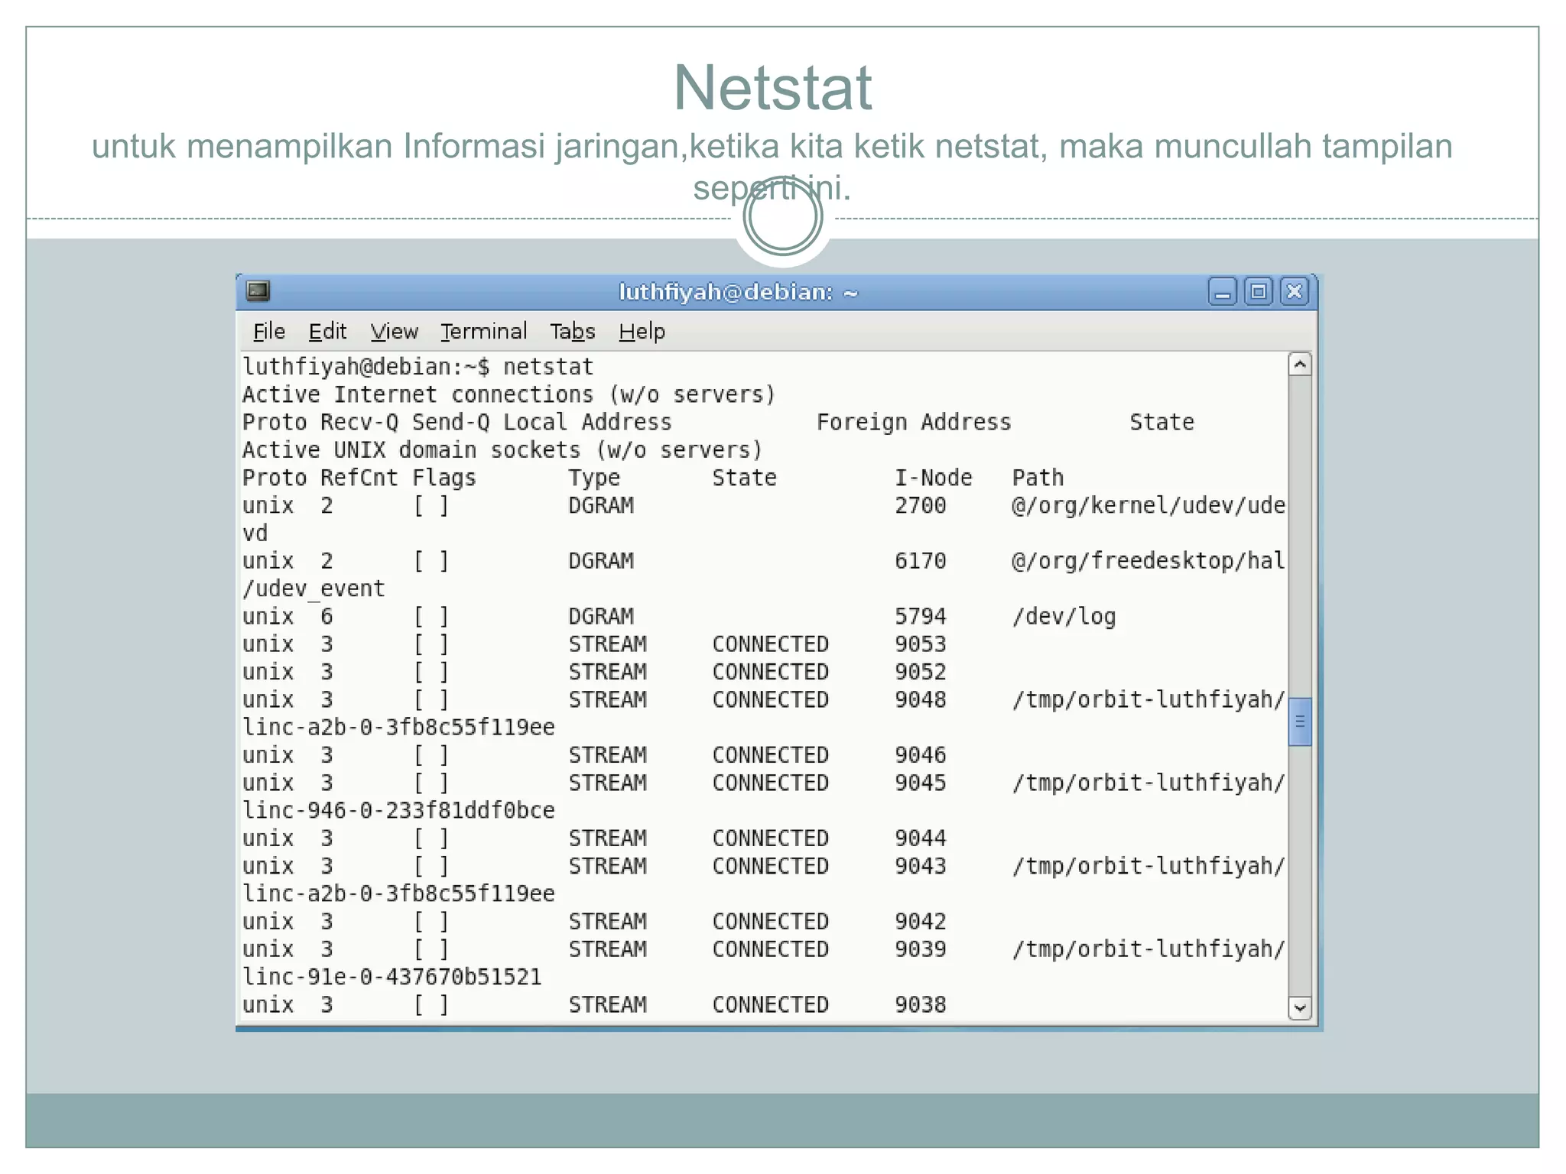Click I-Node value 9053
The width and height of the screenshot is (1566, 1174).
921,644
